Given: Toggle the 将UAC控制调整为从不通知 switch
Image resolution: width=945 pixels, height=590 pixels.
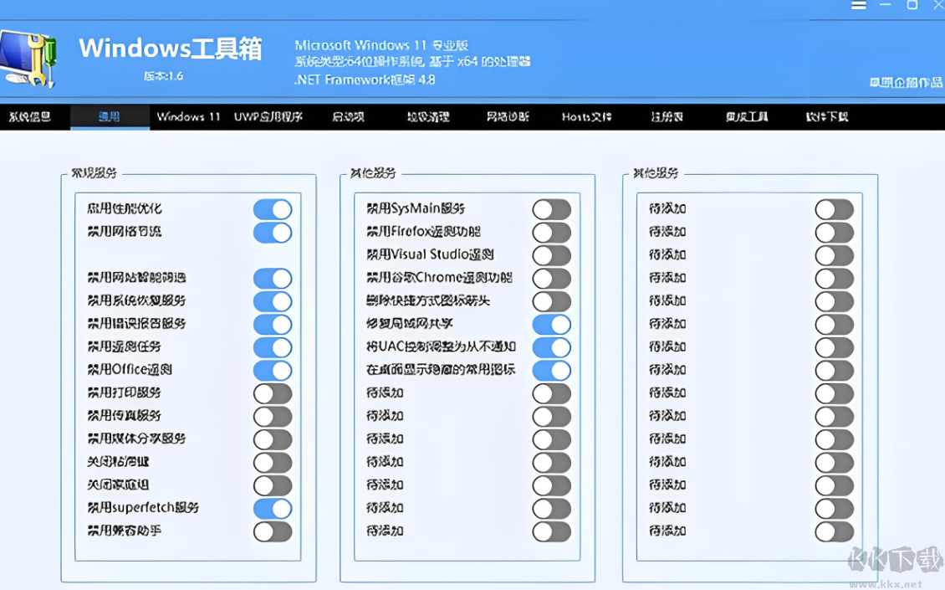Looking at the screenshot, I should pyautogui.click(x=551, y=346).
